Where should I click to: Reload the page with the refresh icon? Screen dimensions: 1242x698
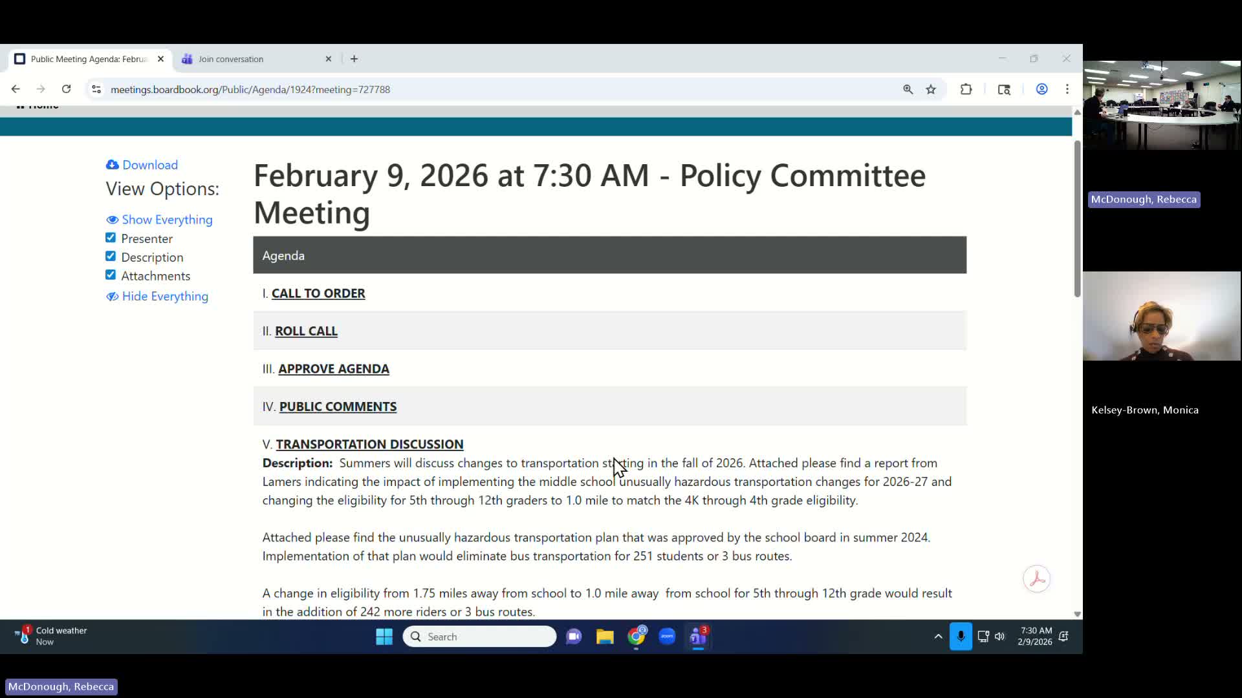click(x=66, y=89)
